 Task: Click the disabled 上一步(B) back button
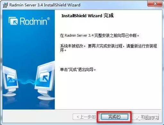[86, 117]
